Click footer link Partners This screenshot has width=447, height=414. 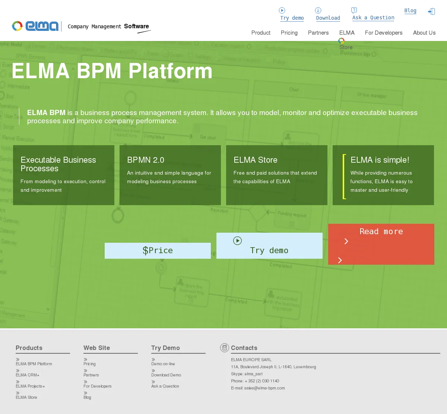coord(91,375)
